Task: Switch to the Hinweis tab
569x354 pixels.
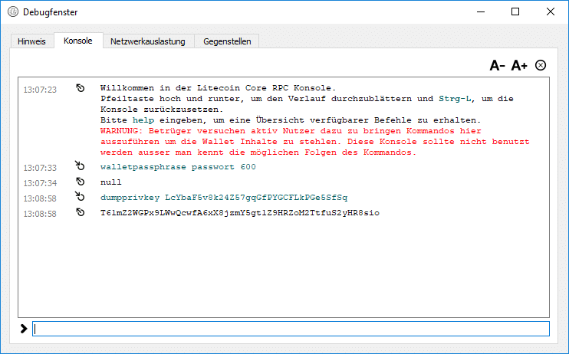Action: 31,41
